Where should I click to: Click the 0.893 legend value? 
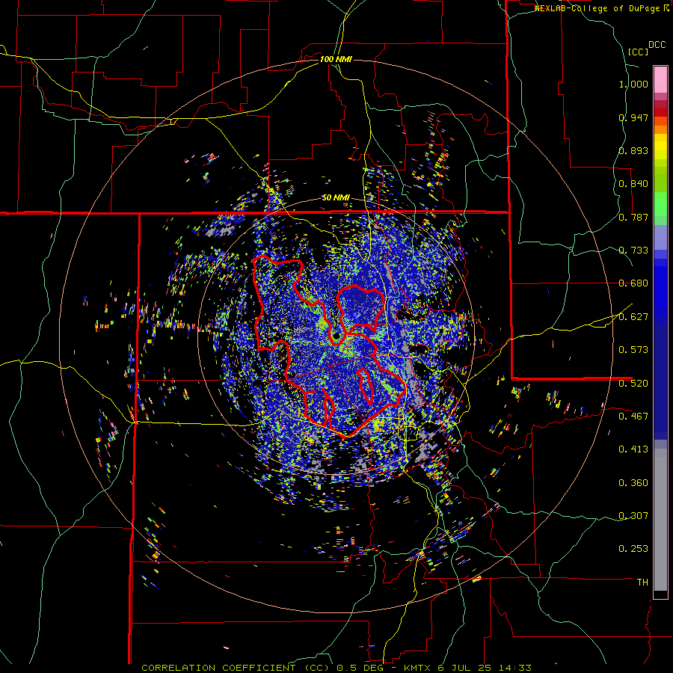[x=633, y=150]
